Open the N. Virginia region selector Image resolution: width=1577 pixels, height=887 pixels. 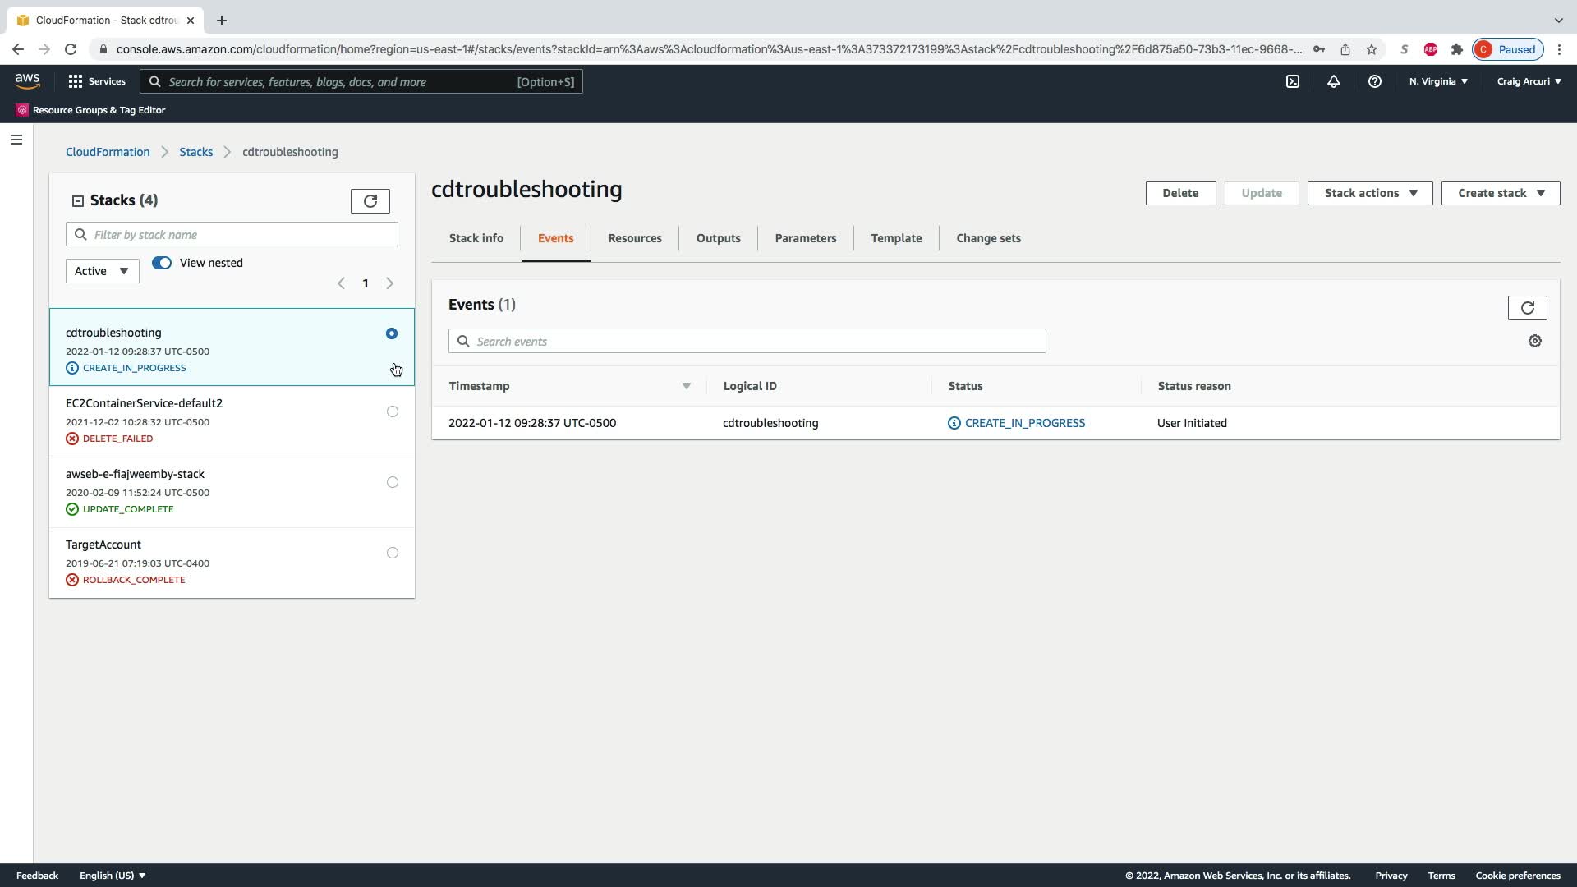click(1438, 81)
